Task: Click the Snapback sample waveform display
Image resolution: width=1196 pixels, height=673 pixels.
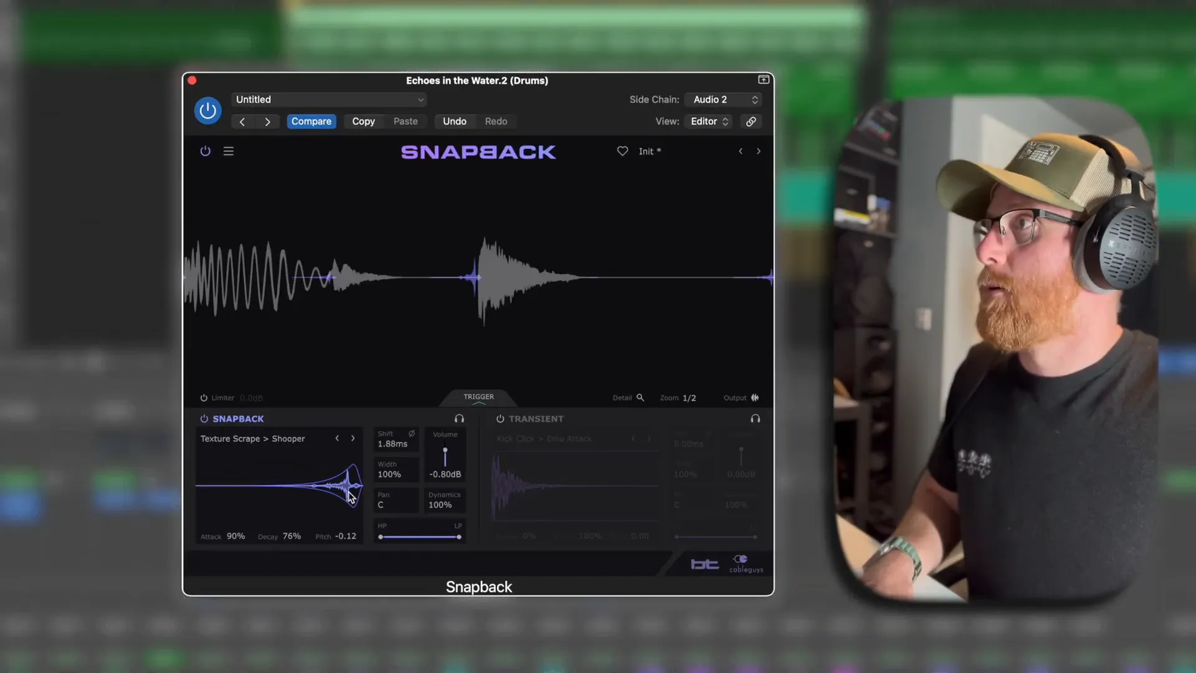Action: point(279,486)
